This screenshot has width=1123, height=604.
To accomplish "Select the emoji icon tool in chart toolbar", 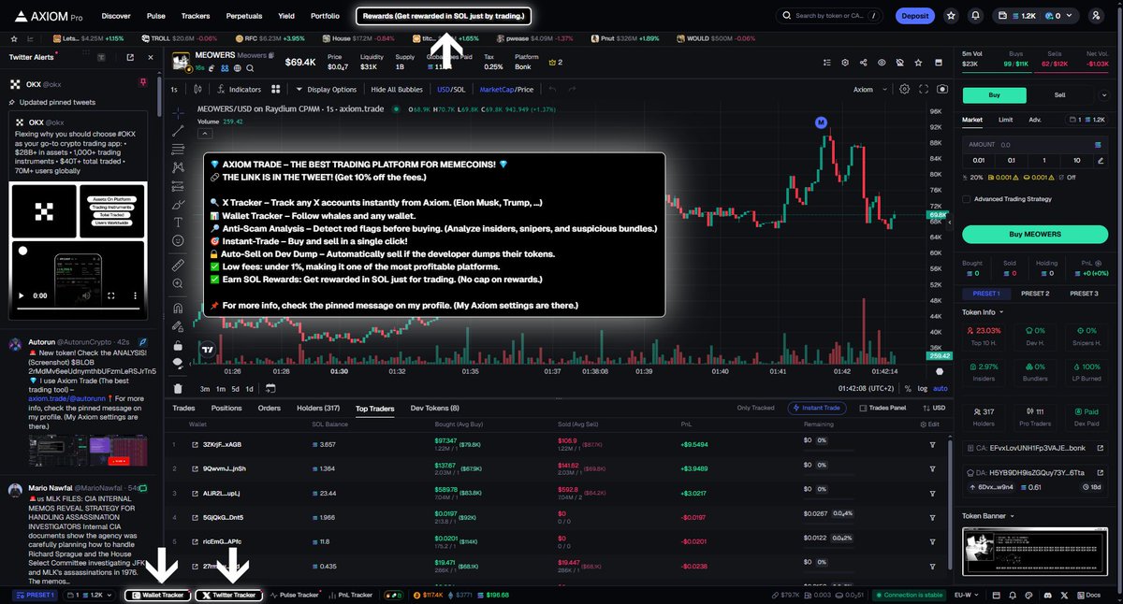I will click(x=178, y=240).
